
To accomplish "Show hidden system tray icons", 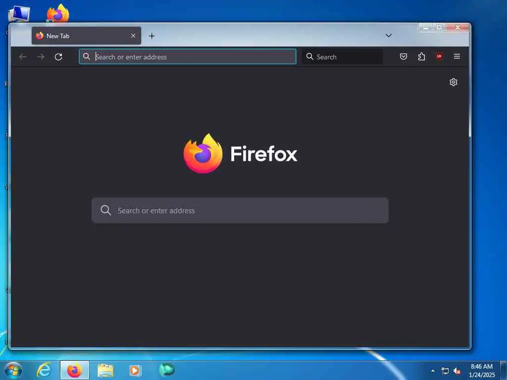I will [433, 371].
